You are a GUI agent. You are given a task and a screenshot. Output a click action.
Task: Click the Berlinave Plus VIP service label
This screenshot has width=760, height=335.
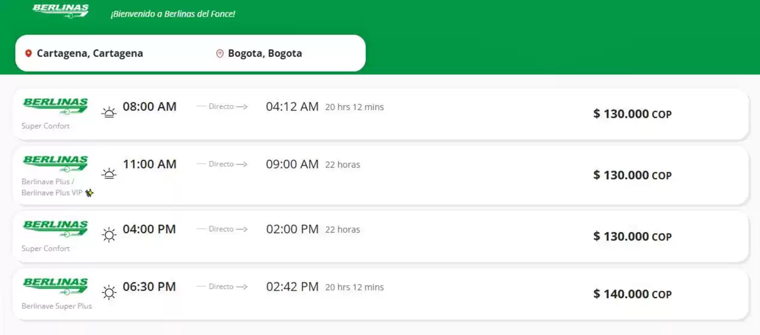52,193
